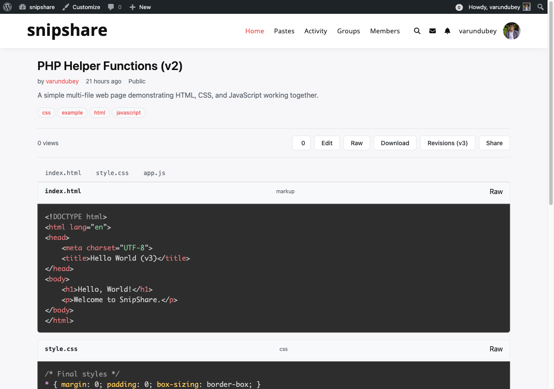Open search from the top-right admin bar icon
The height and width of the screenshot is (389, 554).
click(x=540, y=7)
